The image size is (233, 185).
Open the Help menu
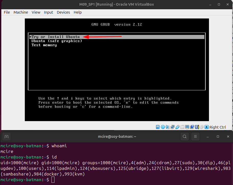coord(78,12)
